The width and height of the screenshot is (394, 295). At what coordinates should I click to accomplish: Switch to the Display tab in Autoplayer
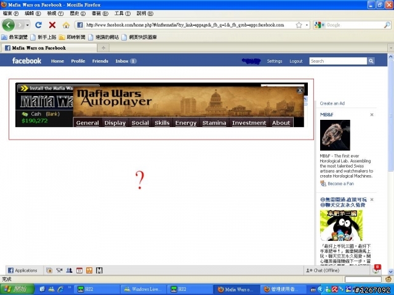click(115, 123)
